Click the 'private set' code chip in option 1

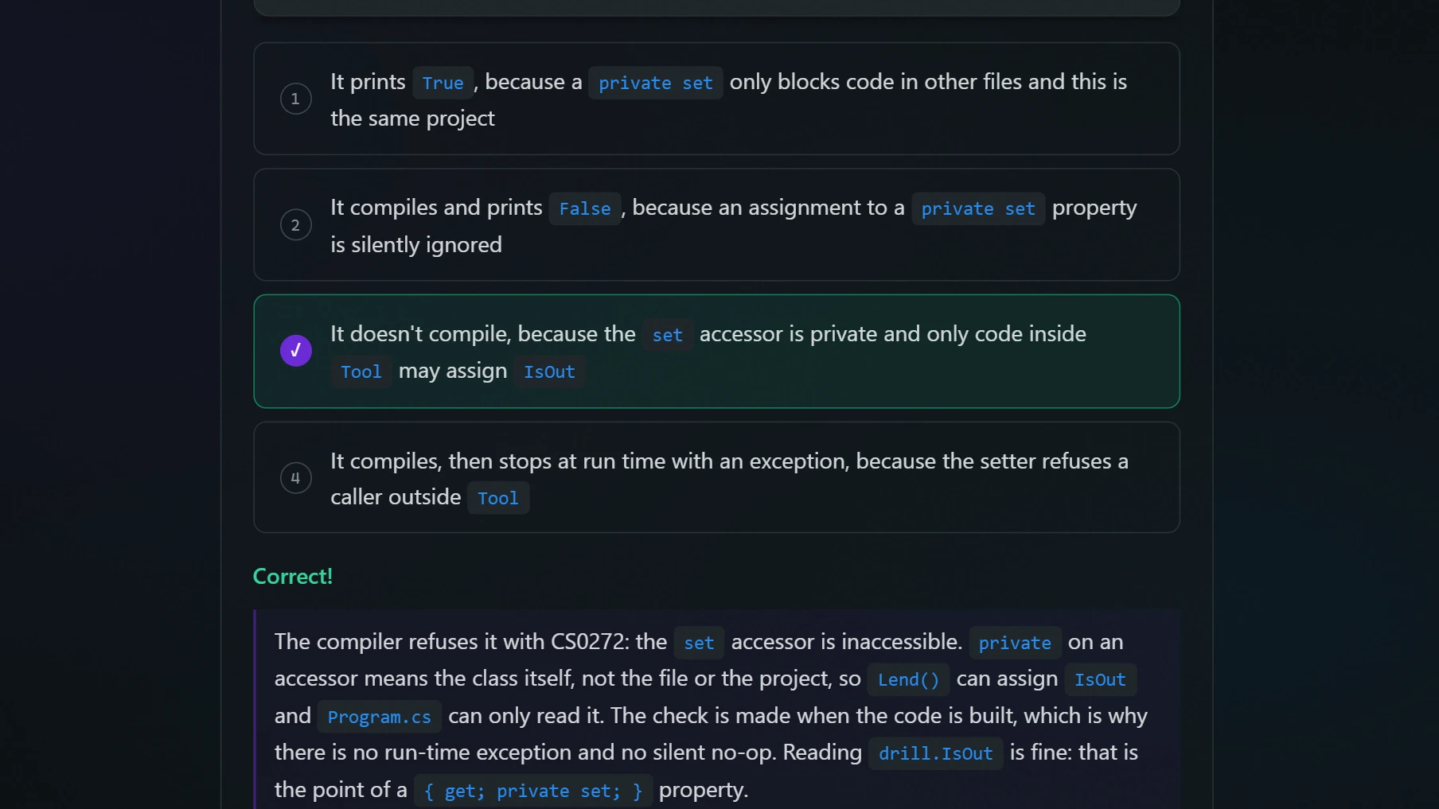[x=655, y=83]
